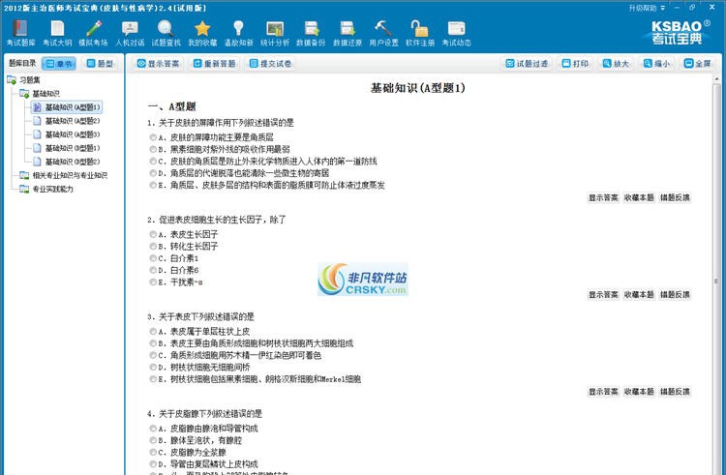Click top toolbar 显示答案 show answers
This screenshot has width=726, height=475.
pos(159,63)
